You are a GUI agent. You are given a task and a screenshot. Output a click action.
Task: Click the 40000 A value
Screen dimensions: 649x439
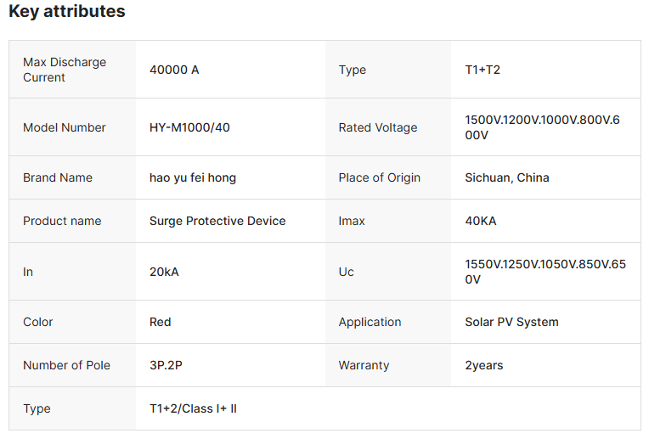pyautogui.click(x=174, y=70)
